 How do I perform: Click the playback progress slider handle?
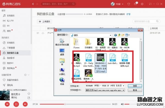pyautogui.click(x=65, y=104)
